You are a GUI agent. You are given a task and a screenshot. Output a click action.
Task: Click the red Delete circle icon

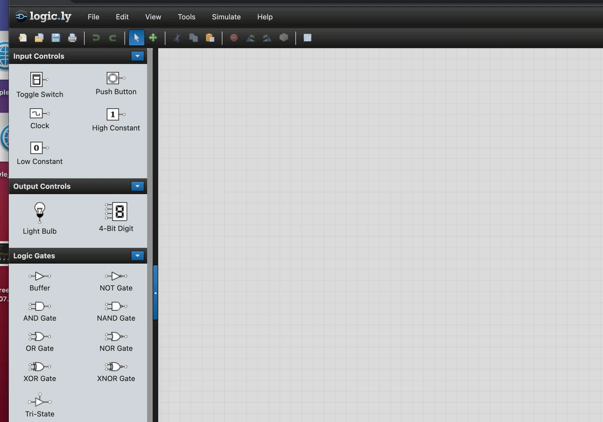point(234,38)
